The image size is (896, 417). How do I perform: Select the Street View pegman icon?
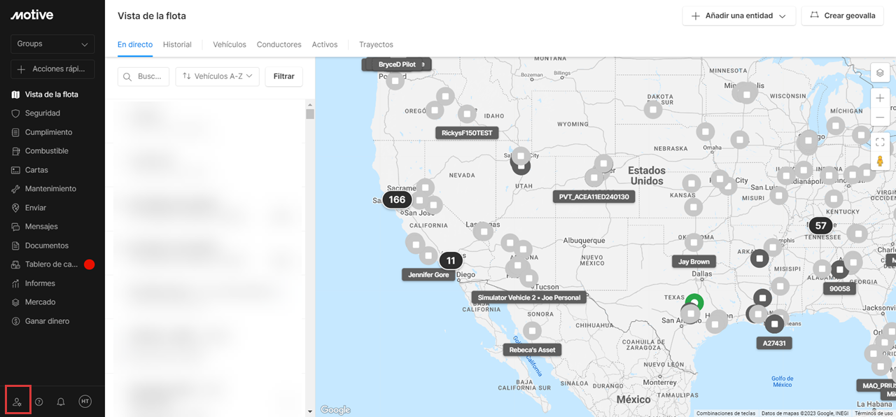[x=880, y=161]
